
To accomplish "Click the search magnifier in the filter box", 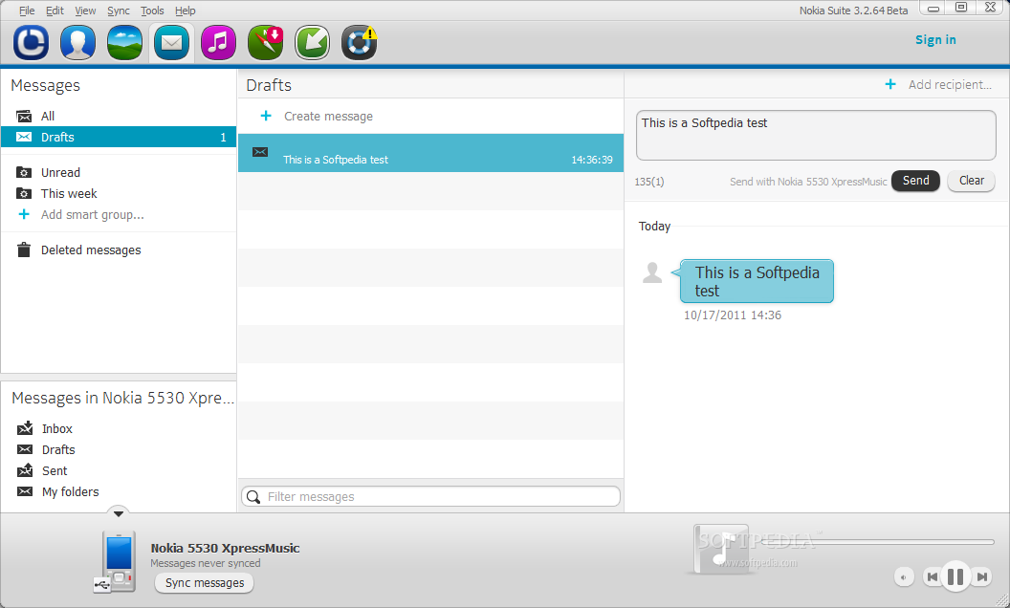I will (x=253, y=496).
